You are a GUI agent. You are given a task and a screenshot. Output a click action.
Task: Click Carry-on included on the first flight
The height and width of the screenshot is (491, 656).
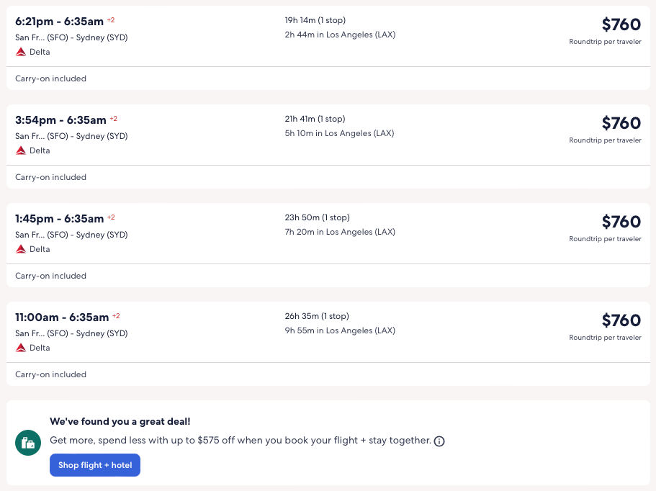coord(50,78)
